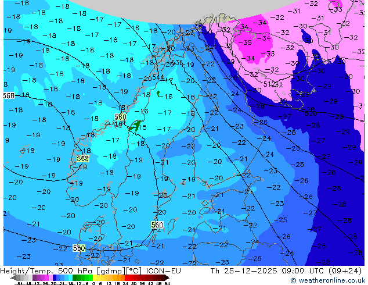Click the "ICON-EU" model name
The width and height of the screenshot is (368, 285).
click(164, 270)
